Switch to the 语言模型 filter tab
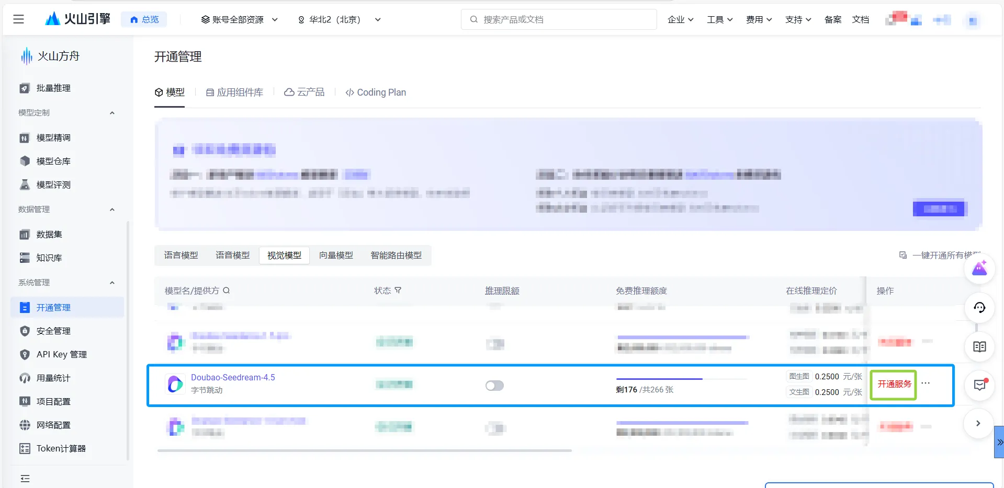 (x=181, y=255)
